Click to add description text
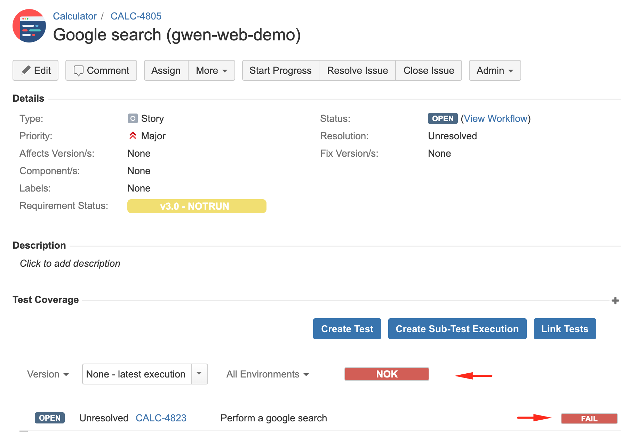 70,263
